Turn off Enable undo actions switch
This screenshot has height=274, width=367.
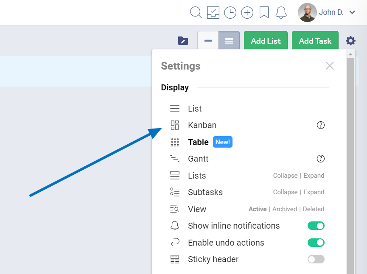[316, 243]
